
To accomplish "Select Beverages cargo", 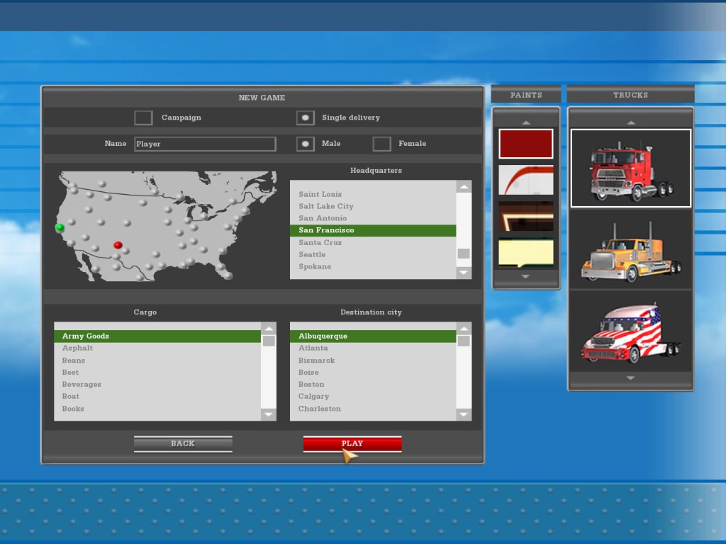I will tap(157, 385).
